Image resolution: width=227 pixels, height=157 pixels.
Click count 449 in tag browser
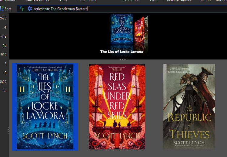(4, 36)
